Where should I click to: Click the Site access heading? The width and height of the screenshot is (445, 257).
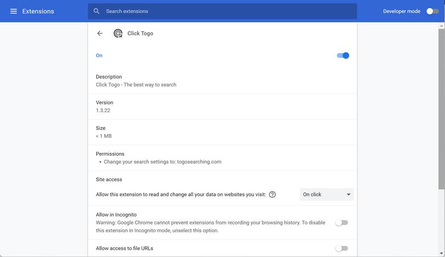109,179
